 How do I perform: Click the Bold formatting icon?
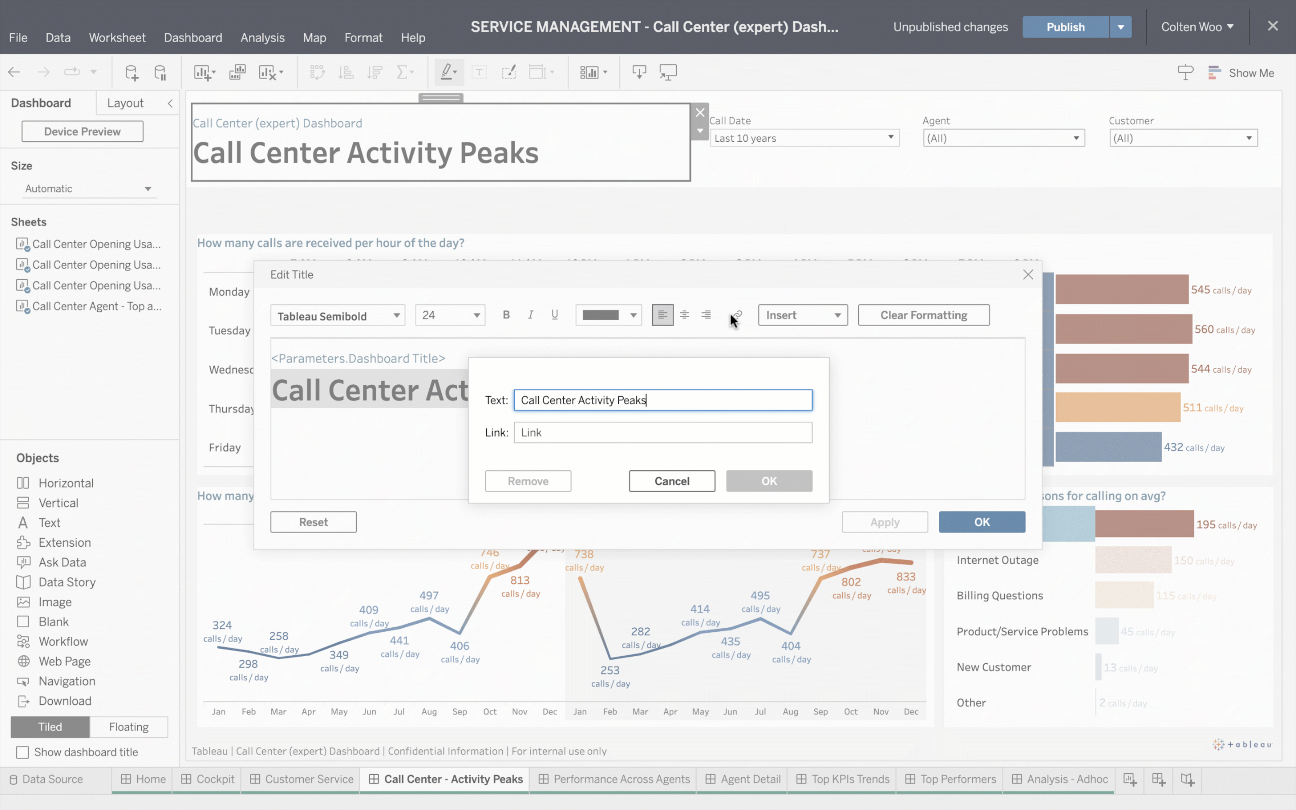[x=506, y=315]
